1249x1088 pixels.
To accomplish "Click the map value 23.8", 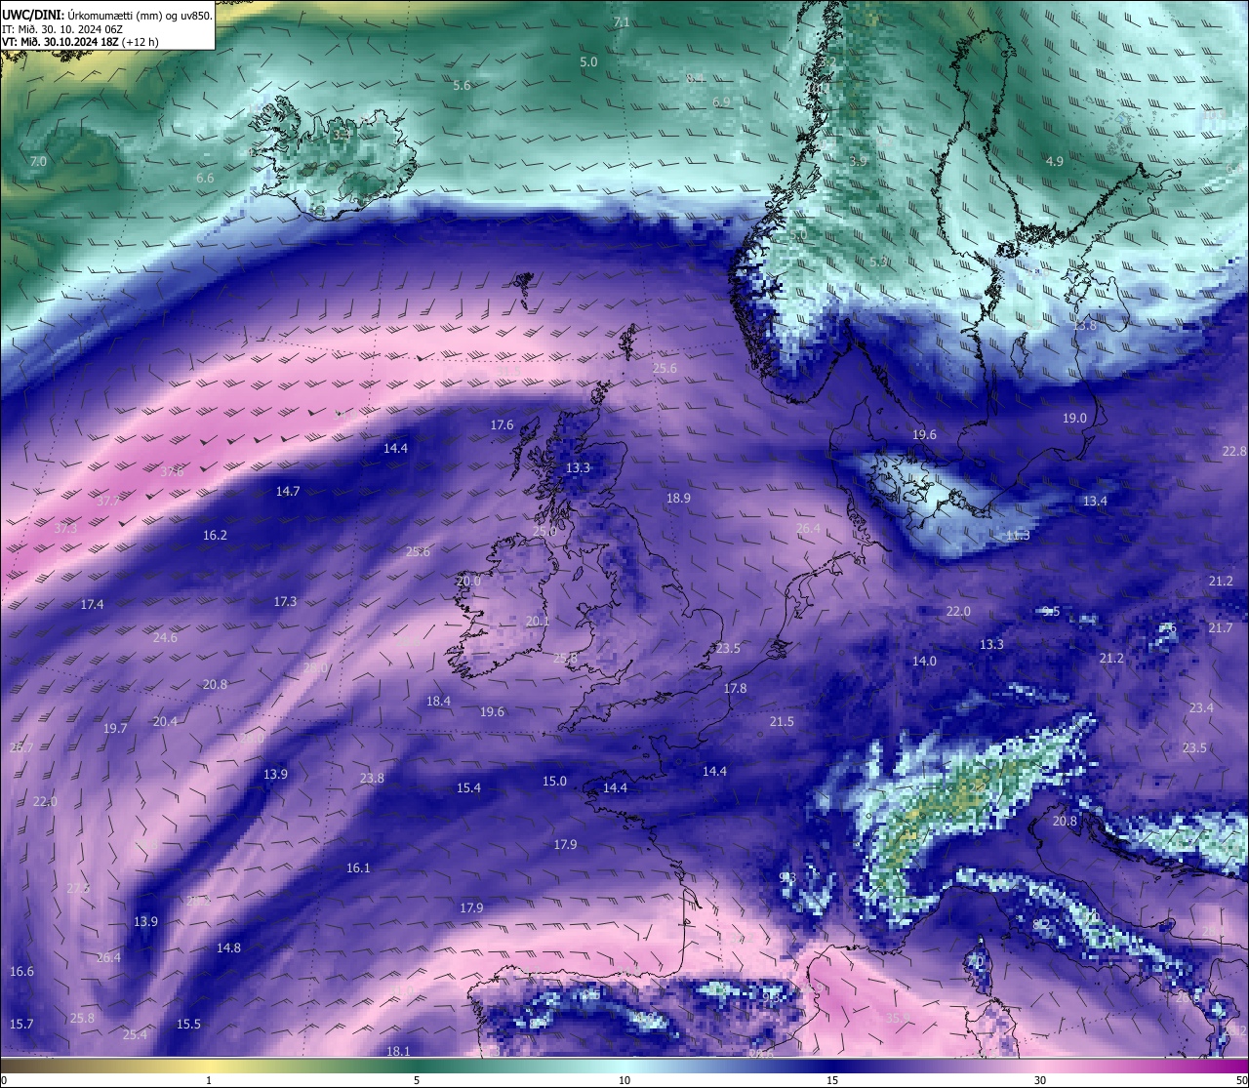I will 372,779.
